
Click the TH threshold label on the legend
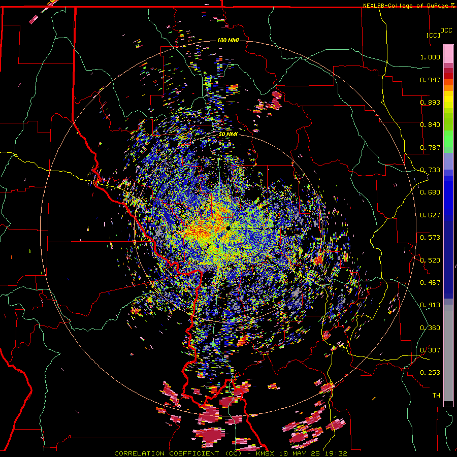pos(436,396)
